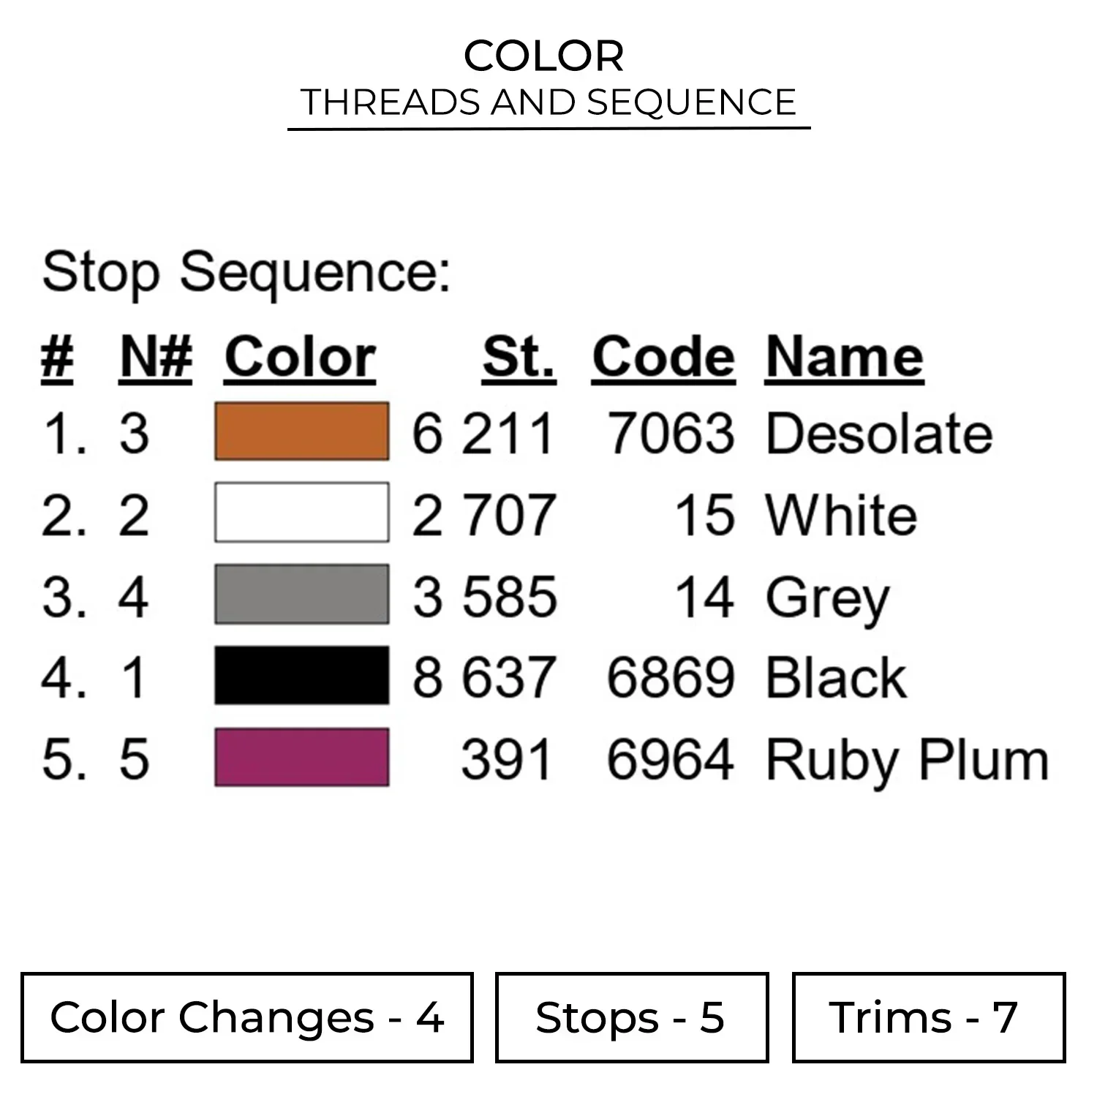
Task: Click thread code 7063
Action: [x=671, y=434]
